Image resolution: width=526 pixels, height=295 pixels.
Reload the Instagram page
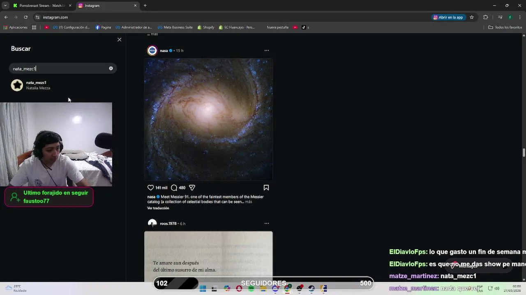click(x=25, y=17)
